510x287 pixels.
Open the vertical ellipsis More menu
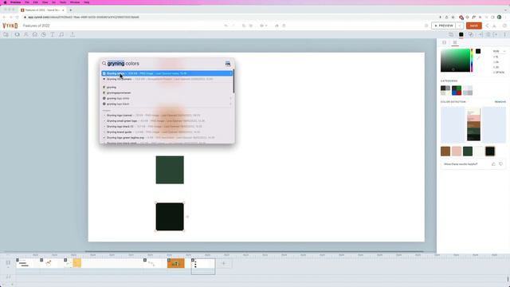click(x=504, y=34)
